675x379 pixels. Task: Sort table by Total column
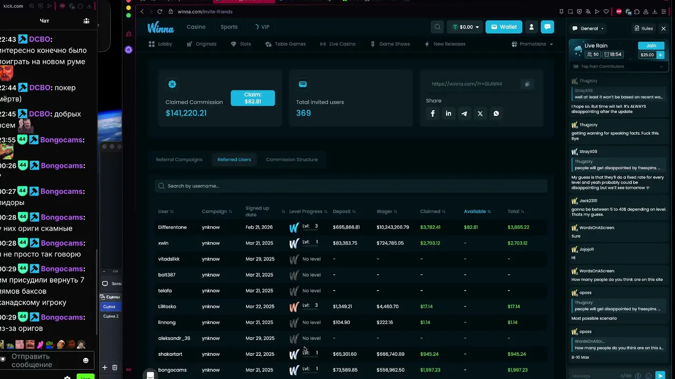pyautogui.click(x=516, y=212)
